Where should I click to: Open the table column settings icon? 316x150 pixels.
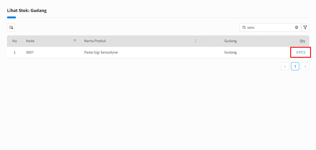(11, 27)
